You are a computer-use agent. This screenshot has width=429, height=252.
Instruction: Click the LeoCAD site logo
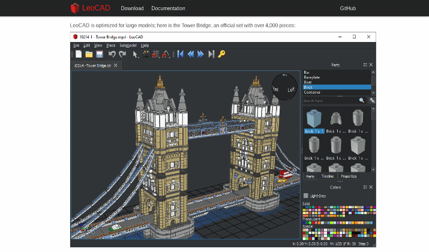click(x=90, y=8)
